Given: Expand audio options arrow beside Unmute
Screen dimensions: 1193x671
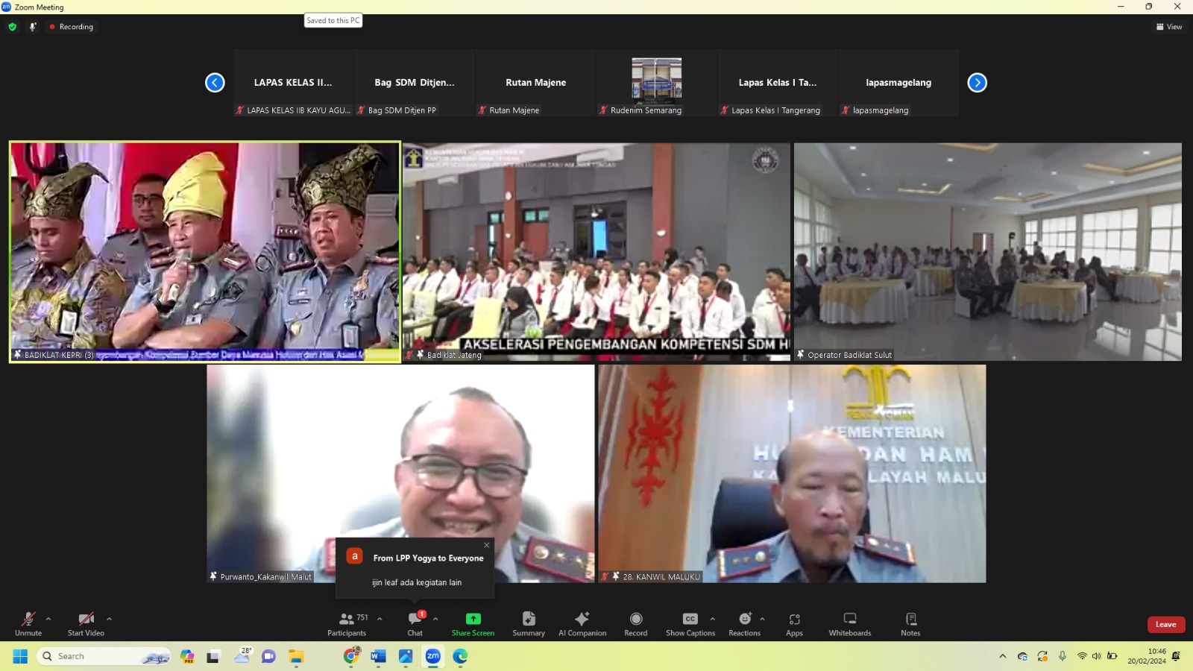Looking at the screenshot, I should [48, 619].
